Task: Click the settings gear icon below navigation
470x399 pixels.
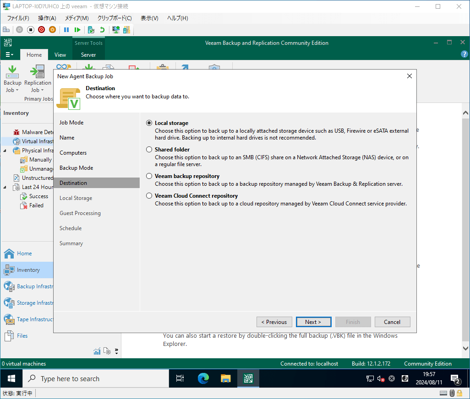Action: point(107,351)
